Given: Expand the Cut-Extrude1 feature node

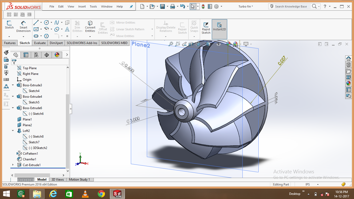Looking at the screenshot, I should (13, 165).
